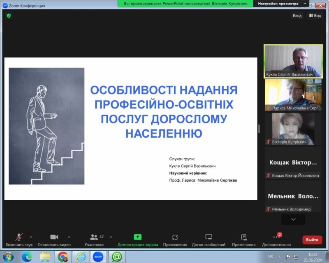Open the Дополнительно more options menu
The image size is (329, 263).
[276, 238]
